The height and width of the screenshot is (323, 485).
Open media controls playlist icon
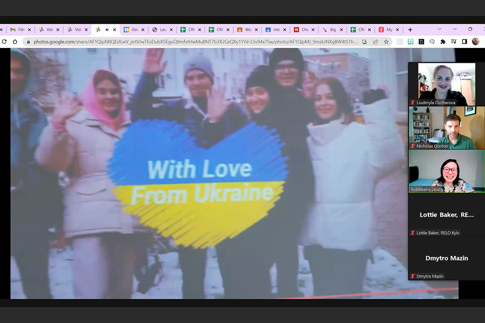point(454,42)
